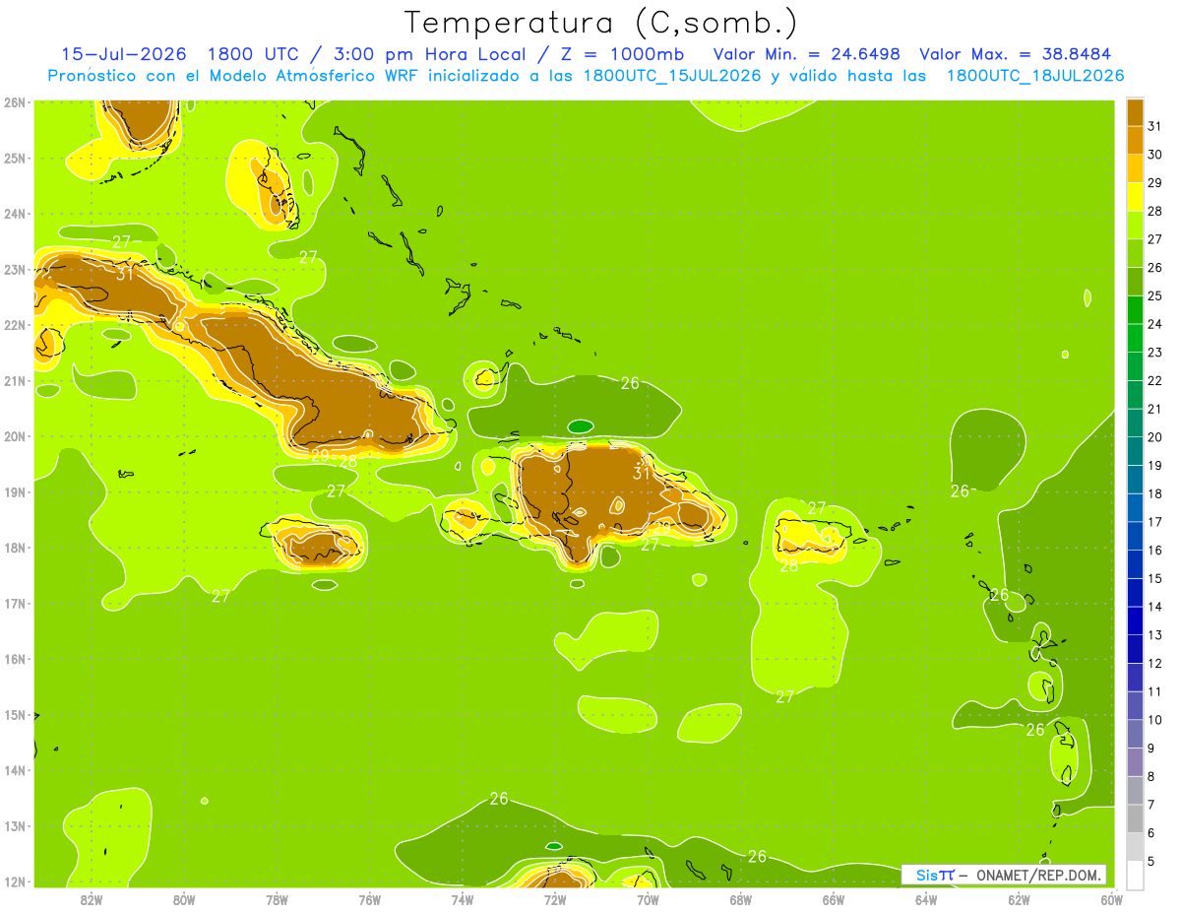Click the legend value label '10'
Viewport: 1181px width, 913px height.
point(1155,720)
